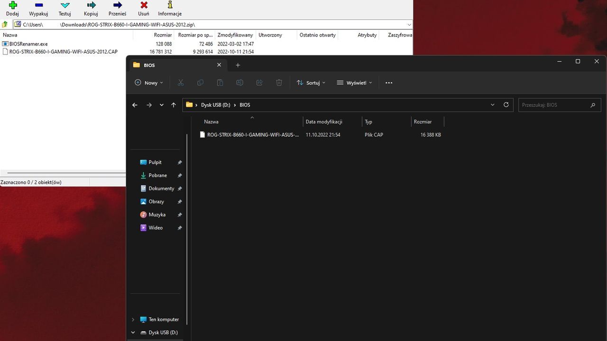Go up to the parent folder in Explorer
Image resolution: width=607 pixels, height=341 pixels.
[174, 105]
